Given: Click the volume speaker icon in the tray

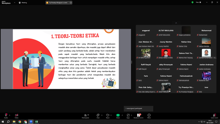Looking at the screenshot, I should [x=205, y=122].
